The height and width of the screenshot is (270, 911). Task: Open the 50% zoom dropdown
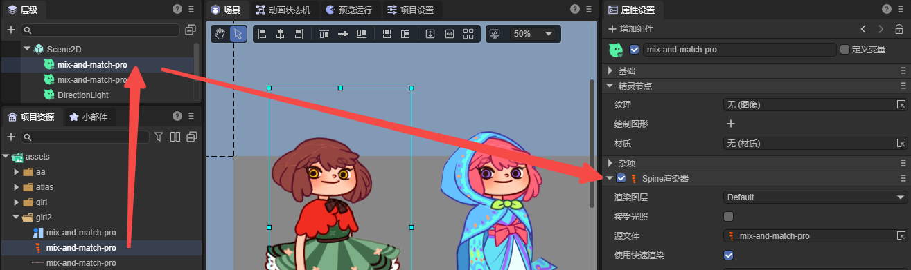click(x=533, y=34)
